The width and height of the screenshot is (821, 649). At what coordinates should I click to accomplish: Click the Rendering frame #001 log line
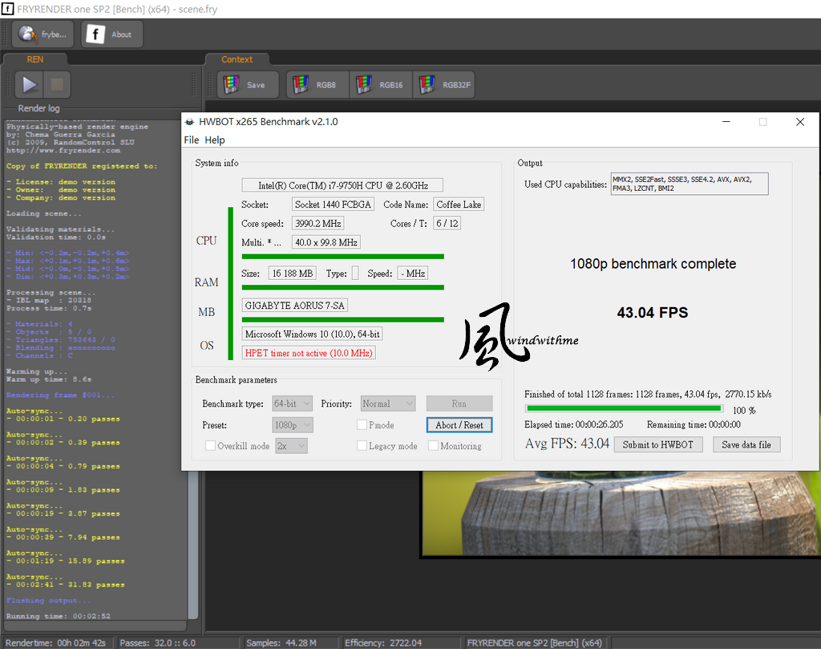click(x=60, y=395)
